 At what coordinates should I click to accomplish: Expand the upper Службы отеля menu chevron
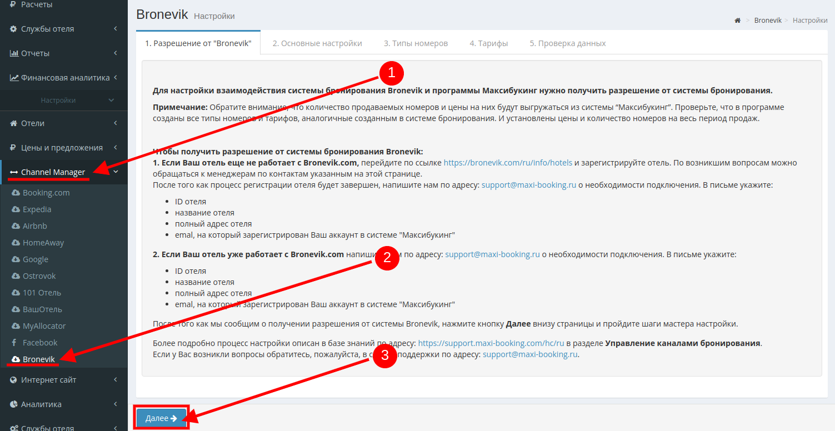pyautogui.click(x=115, y=29)
